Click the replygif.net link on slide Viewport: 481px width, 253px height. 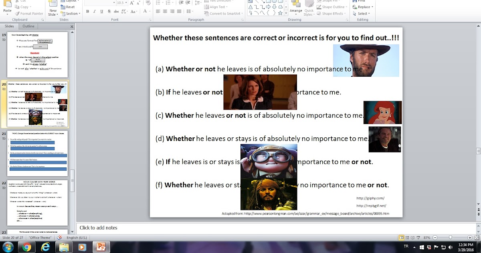click(371, 206)
